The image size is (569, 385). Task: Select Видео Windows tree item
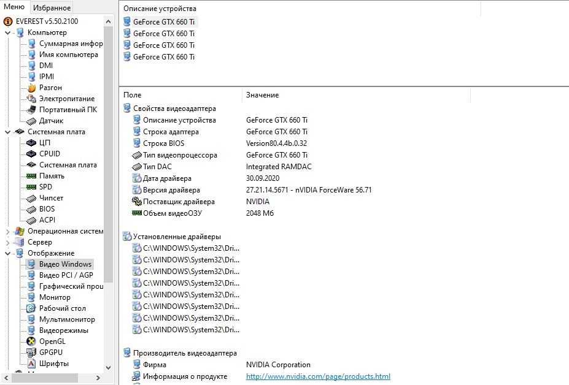pos(65,264)
